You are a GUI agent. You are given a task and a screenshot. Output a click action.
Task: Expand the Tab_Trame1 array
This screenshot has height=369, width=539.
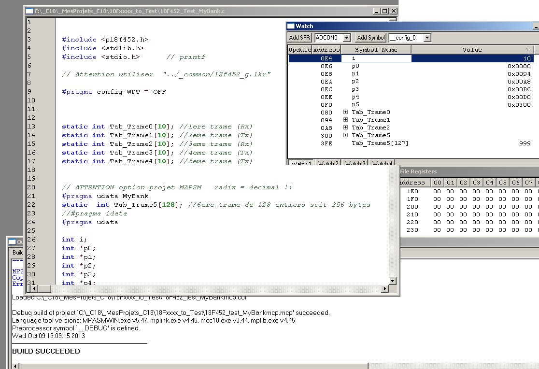pos(346,120)
